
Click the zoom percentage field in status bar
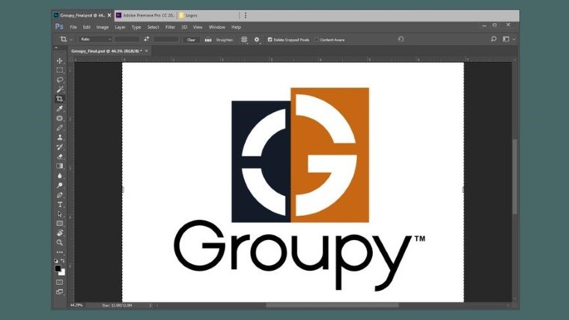coord(76,305)
